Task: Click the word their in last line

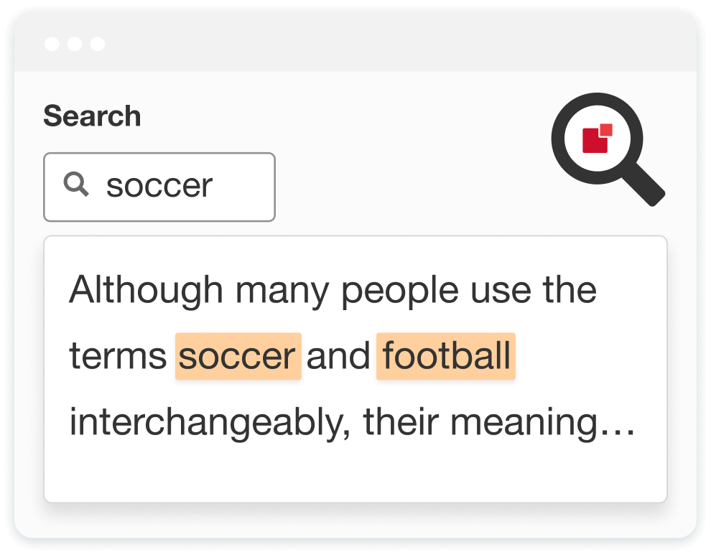Action: point(401,423)
